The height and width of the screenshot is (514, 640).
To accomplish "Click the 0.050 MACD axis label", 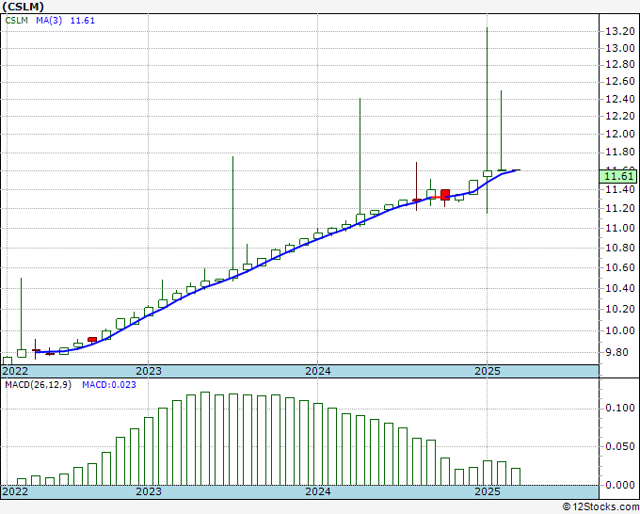I will 619,446.
